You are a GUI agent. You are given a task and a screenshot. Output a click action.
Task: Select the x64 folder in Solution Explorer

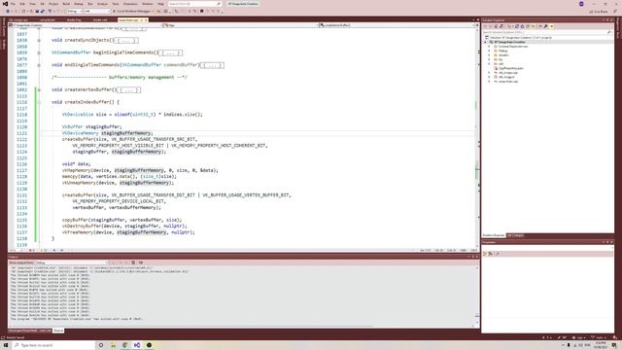[x=501, y=64]
